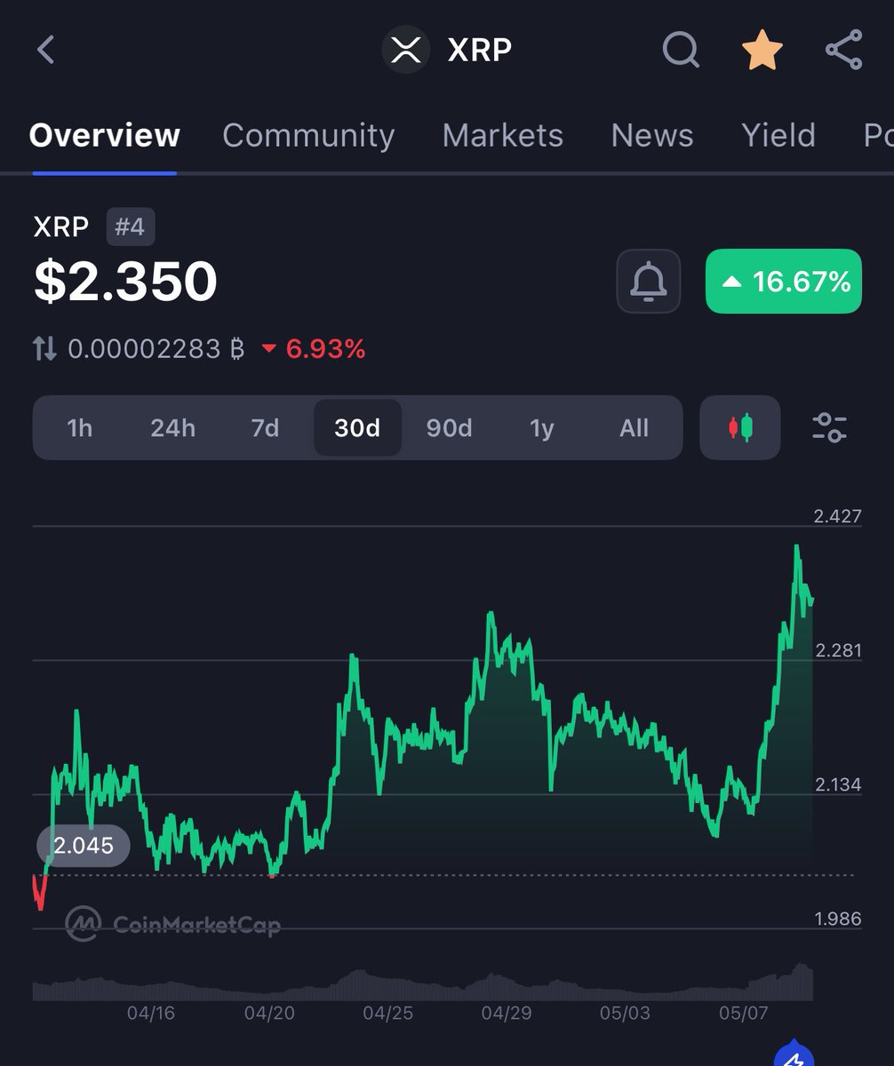View the News tab
Viewport: 894px width, 1066px height.
tap(651, 135)
